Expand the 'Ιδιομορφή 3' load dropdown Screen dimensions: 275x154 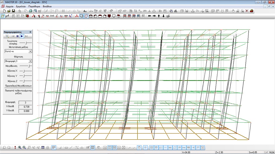tap(30, 61)
